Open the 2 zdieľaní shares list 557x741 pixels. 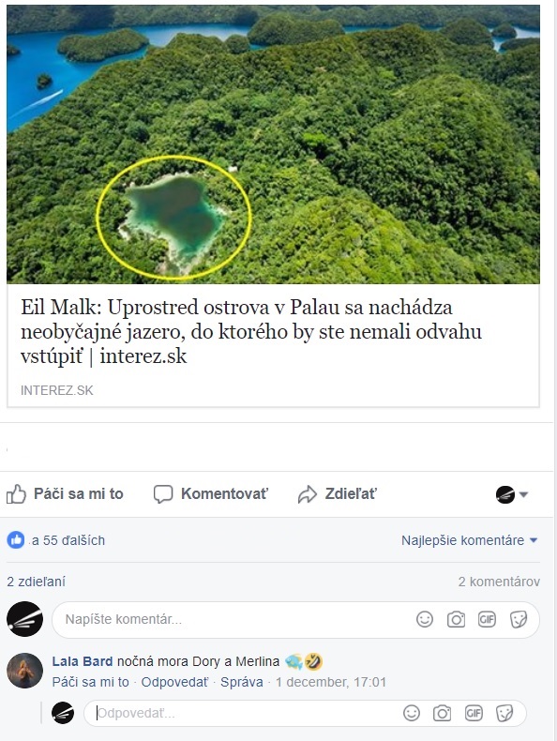(36, 582)
